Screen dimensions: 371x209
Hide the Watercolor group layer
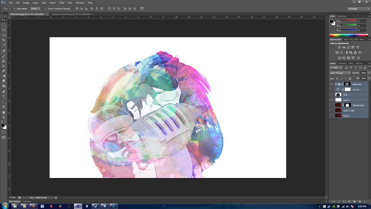point(331,84)
